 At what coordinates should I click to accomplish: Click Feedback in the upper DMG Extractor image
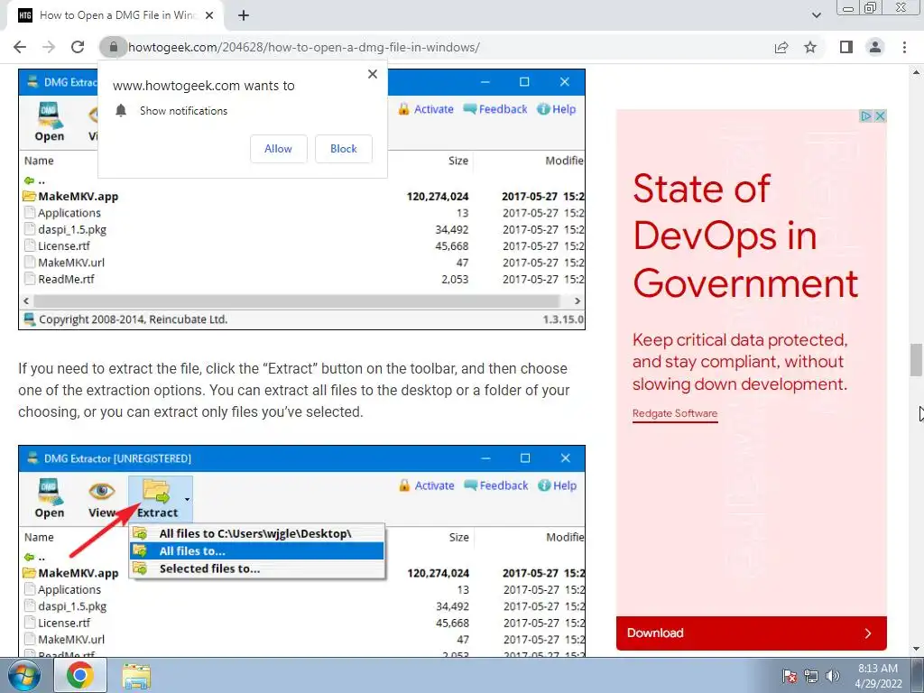(x=495, y=109)
